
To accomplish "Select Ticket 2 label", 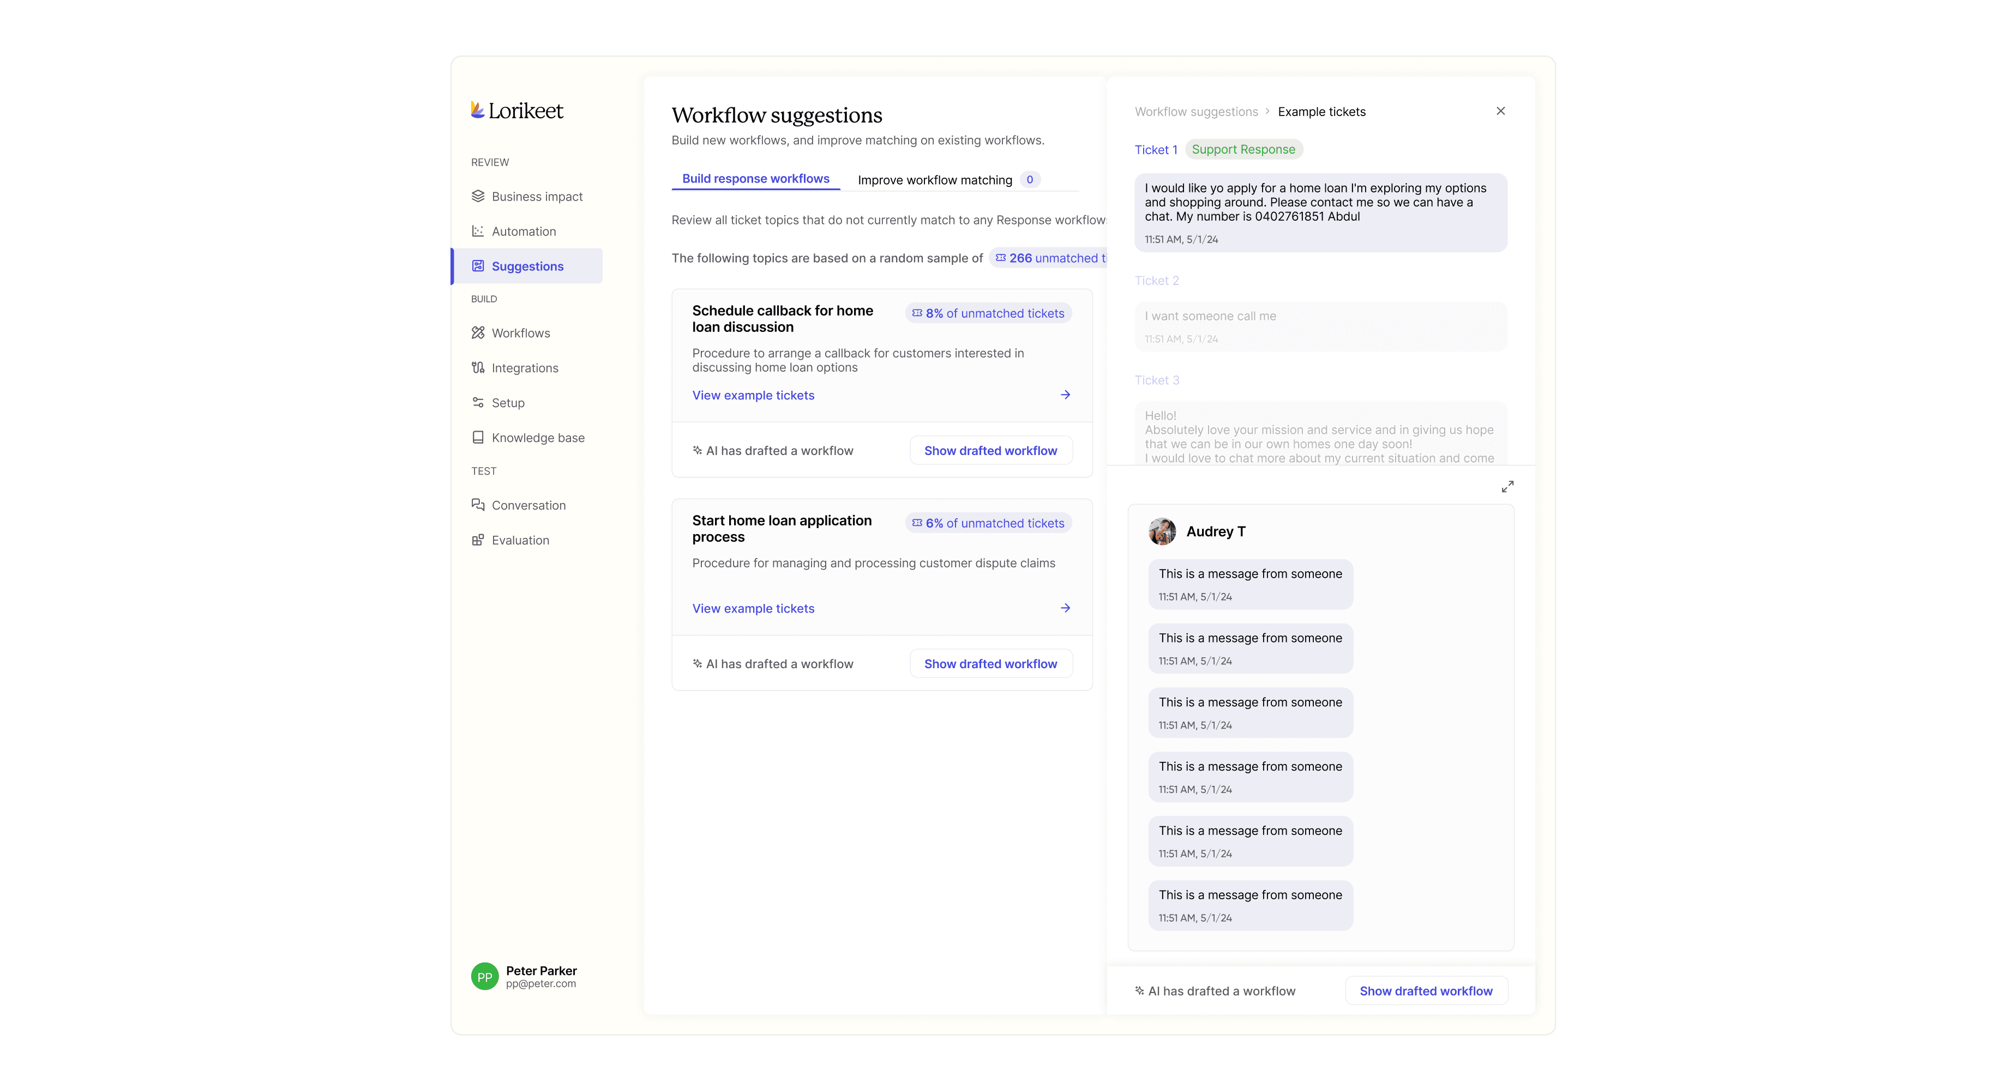I will click(1156, 280).
